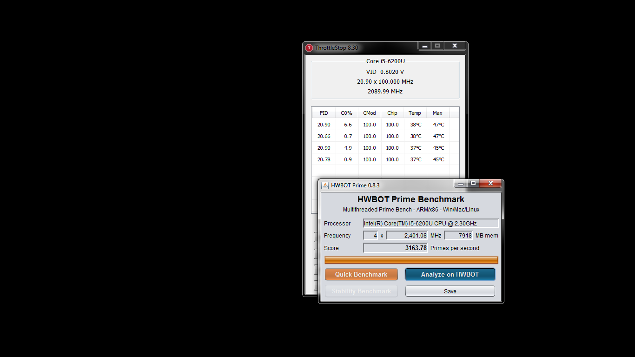The width and height of the screenshot is (635, 357).
Task: Run the Quick Benchmark
Action: tap(361, 274)
